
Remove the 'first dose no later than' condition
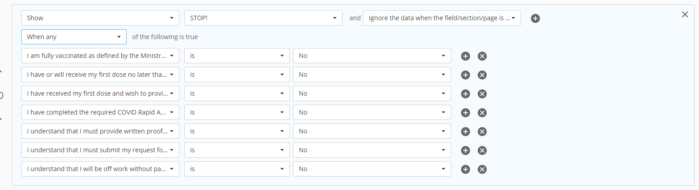click(482, 75)
